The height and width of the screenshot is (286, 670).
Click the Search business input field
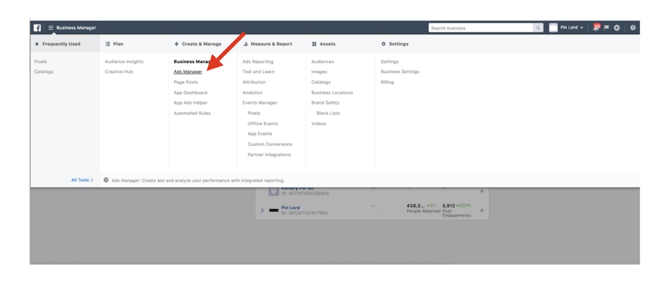(x=481, y=28)
